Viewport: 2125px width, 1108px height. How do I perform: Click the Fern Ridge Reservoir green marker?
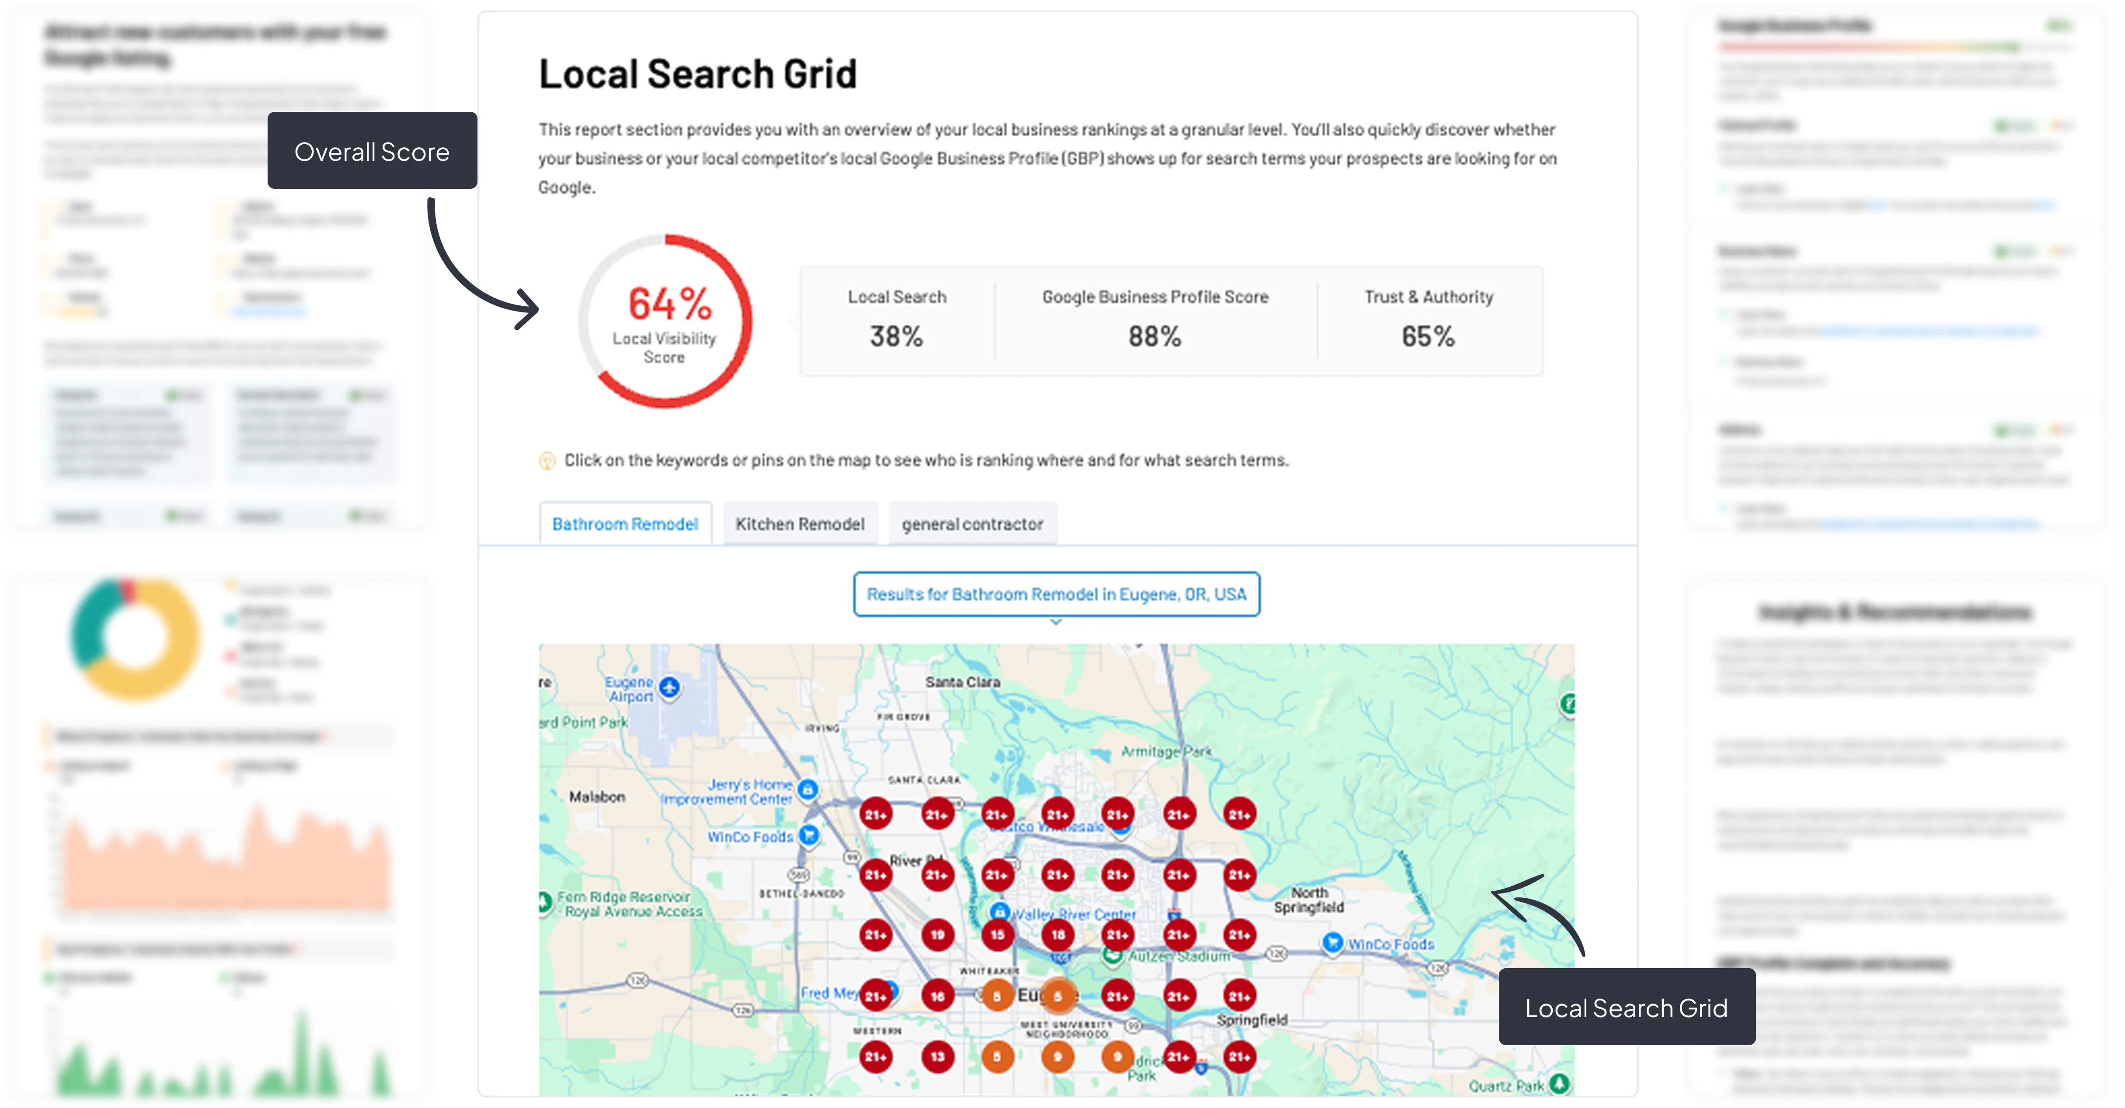coord(543,902)
